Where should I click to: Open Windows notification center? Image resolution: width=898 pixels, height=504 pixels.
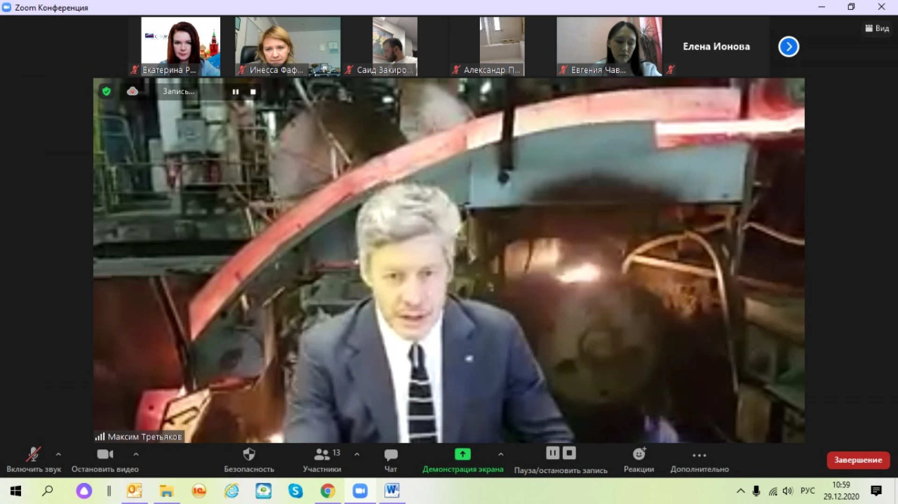point(876,491)
